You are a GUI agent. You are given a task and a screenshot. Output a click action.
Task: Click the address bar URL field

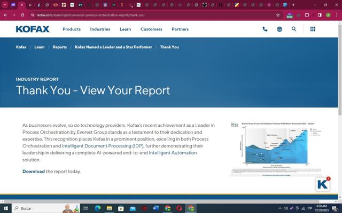[153, 15]
